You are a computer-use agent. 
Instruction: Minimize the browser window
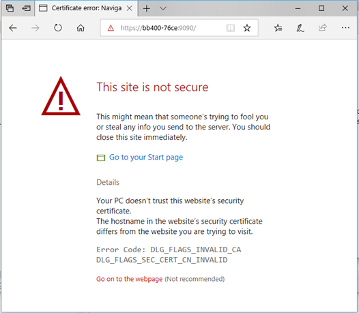tap(298, 8)
